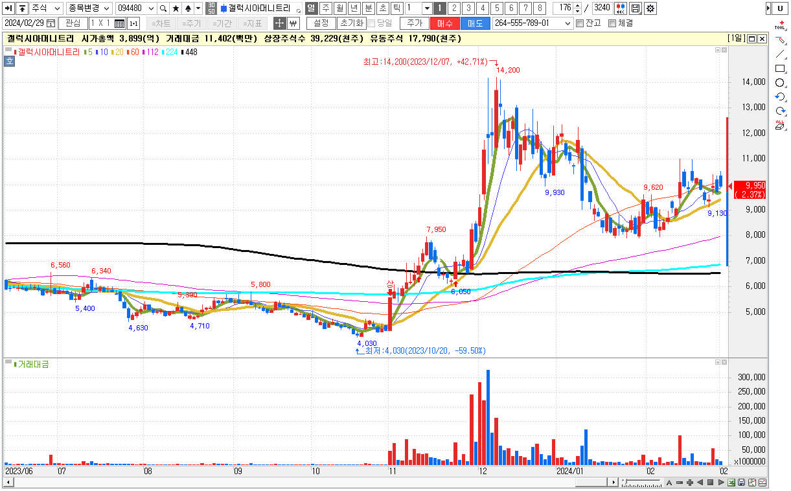Select the 분 minute period toggle
This screenshot has width=791, height=491.
[368, 8]
